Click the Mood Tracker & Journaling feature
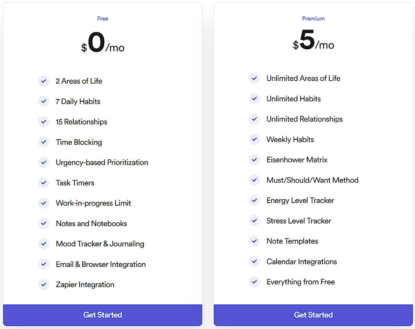415x329 pixels. coord(100,244)
